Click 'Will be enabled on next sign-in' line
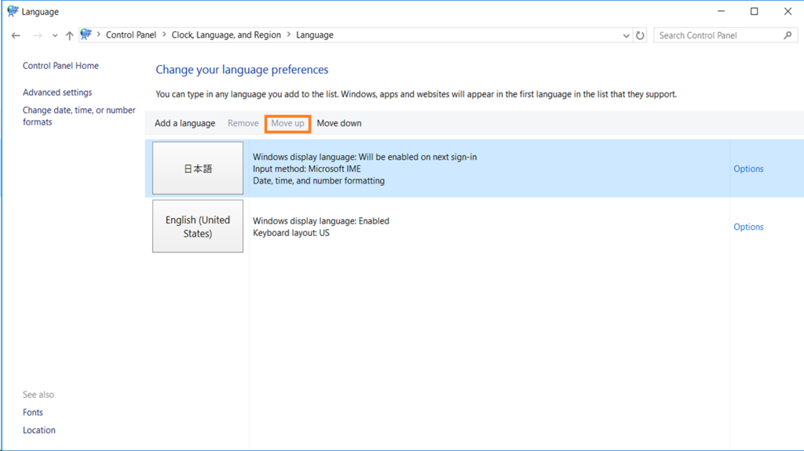The image size is (804, 451). (x=364, y=157)
